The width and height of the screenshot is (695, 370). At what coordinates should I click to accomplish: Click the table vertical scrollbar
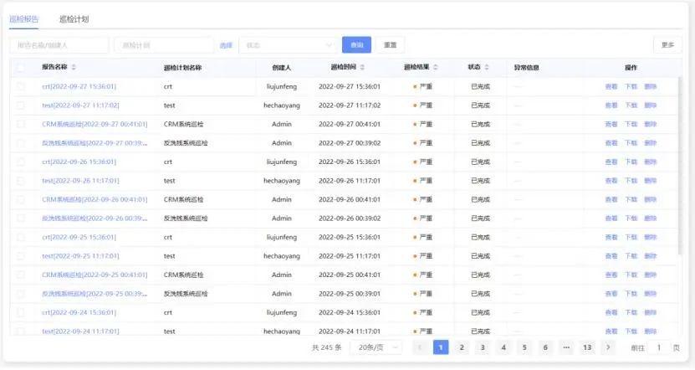tap(681, 167)
